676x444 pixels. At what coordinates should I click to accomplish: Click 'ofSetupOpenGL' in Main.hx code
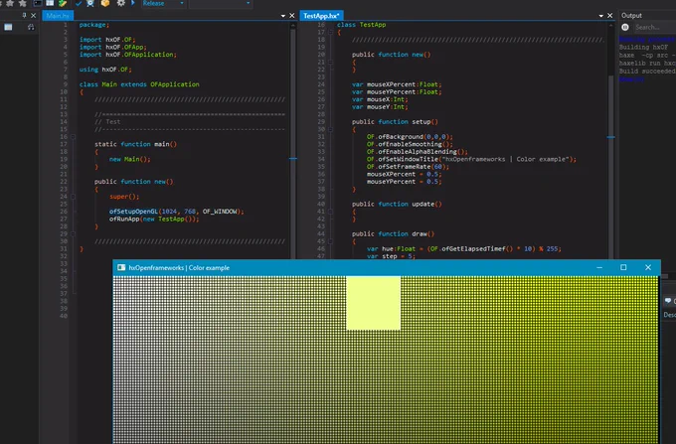coord(133,212)
